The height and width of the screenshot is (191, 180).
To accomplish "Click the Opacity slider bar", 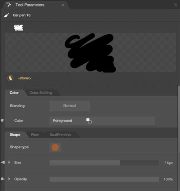I will click(x=104, y=179).
